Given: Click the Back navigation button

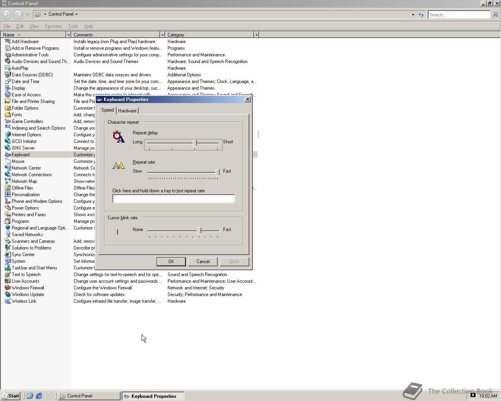Looking at the screenshot, I should coord(6,14).
